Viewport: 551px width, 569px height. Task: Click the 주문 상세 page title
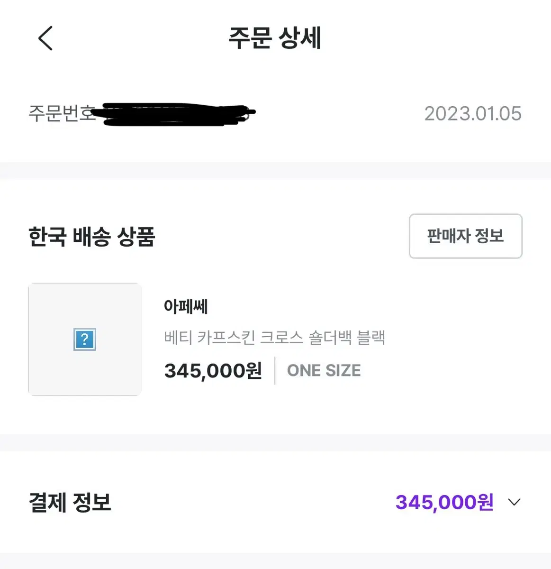(275, 38)
